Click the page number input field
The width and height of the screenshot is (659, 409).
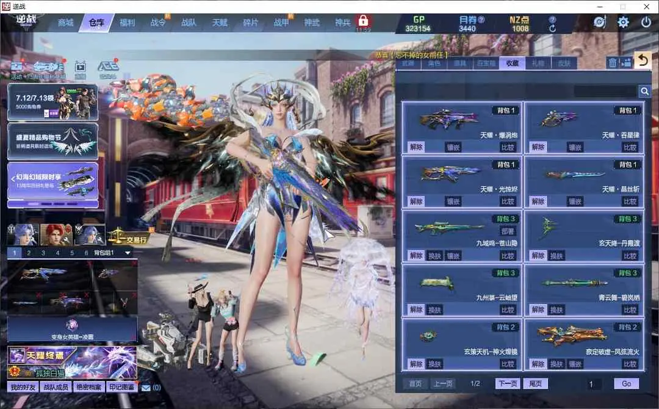point(591,384)
